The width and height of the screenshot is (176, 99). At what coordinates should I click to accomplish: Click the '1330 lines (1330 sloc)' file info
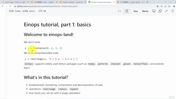coord(22,11)
